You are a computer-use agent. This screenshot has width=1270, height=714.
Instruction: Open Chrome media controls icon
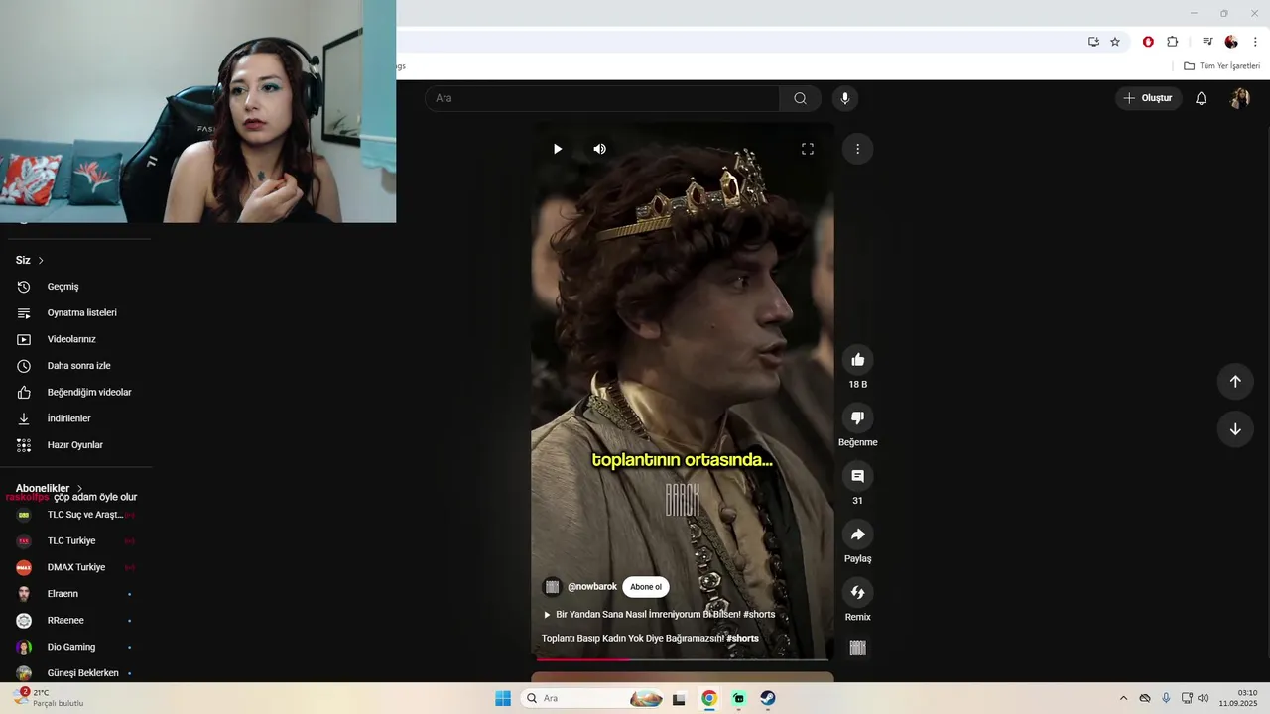1207,42
